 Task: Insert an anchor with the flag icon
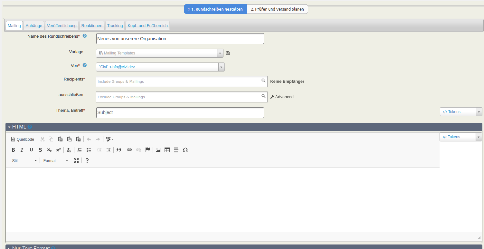147,150
